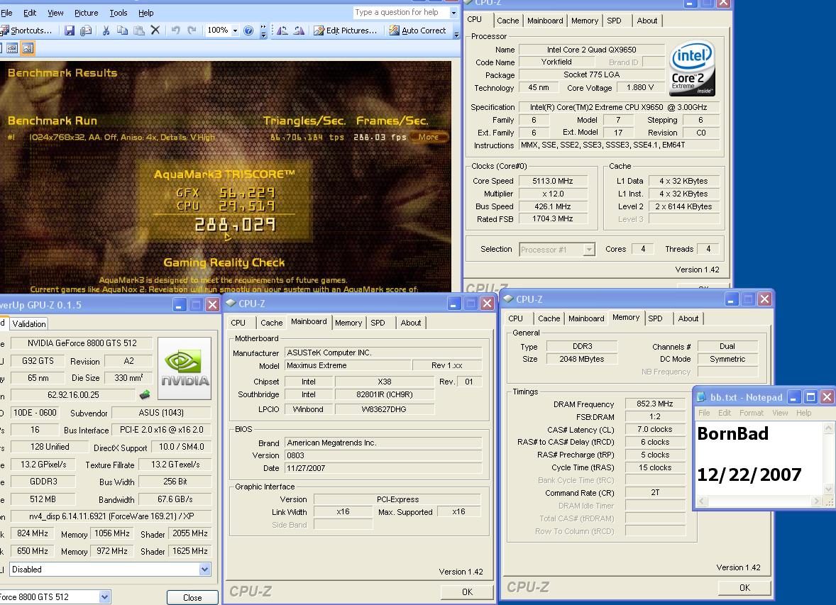The width and height of the screenshot is (836, 605).
Task: Click AquaMark total score 288,029
Action: click(x=235, y=224)
